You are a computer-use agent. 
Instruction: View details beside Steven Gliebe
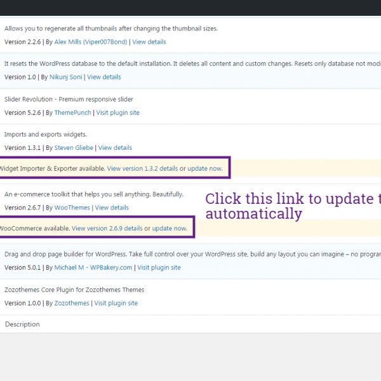[x=115, y=148]
